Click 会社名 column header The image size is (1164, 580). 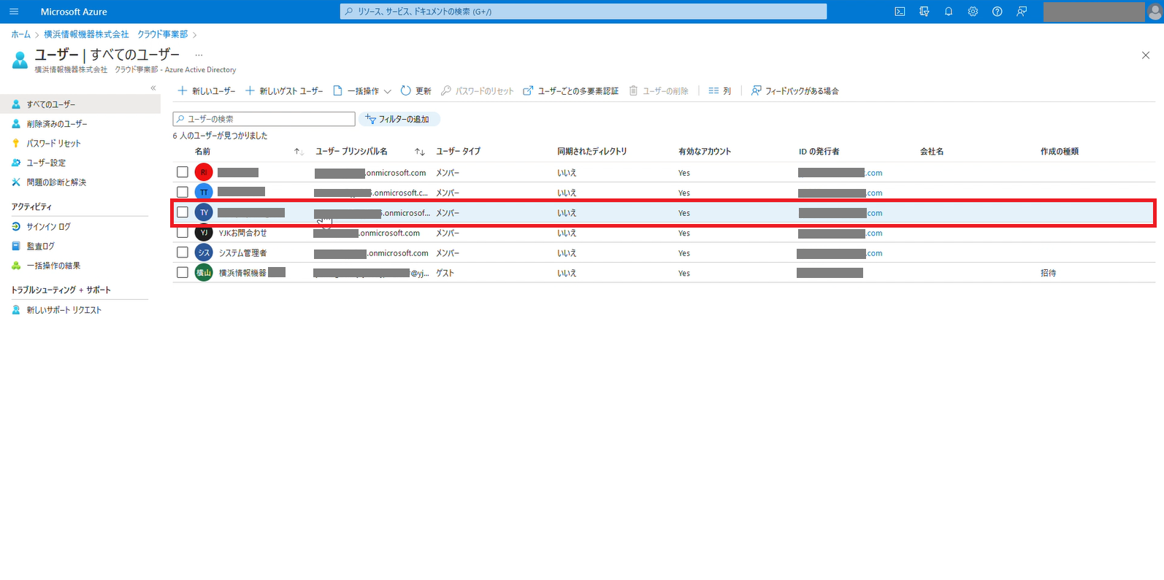coord(932,152)
